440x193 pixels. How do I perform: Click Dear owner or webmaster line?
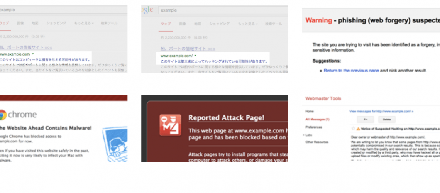(x=388, y=137)
